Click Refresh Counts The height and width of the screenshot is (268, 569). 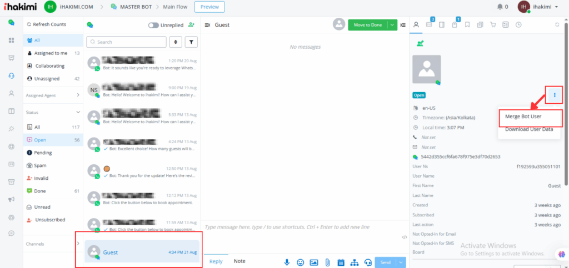pyautogui.click(x=49, y=24)
